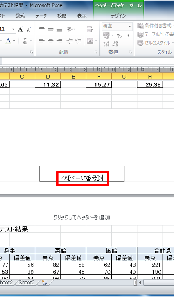Screen dimensions: 174x297
Task: Open セルのスタイル cell styles
Action: coord(155,43)
